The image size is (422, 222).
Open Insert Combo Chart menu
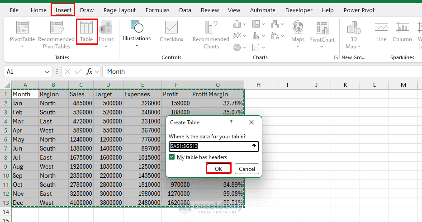pyautogui.click(x=277, y=36)
